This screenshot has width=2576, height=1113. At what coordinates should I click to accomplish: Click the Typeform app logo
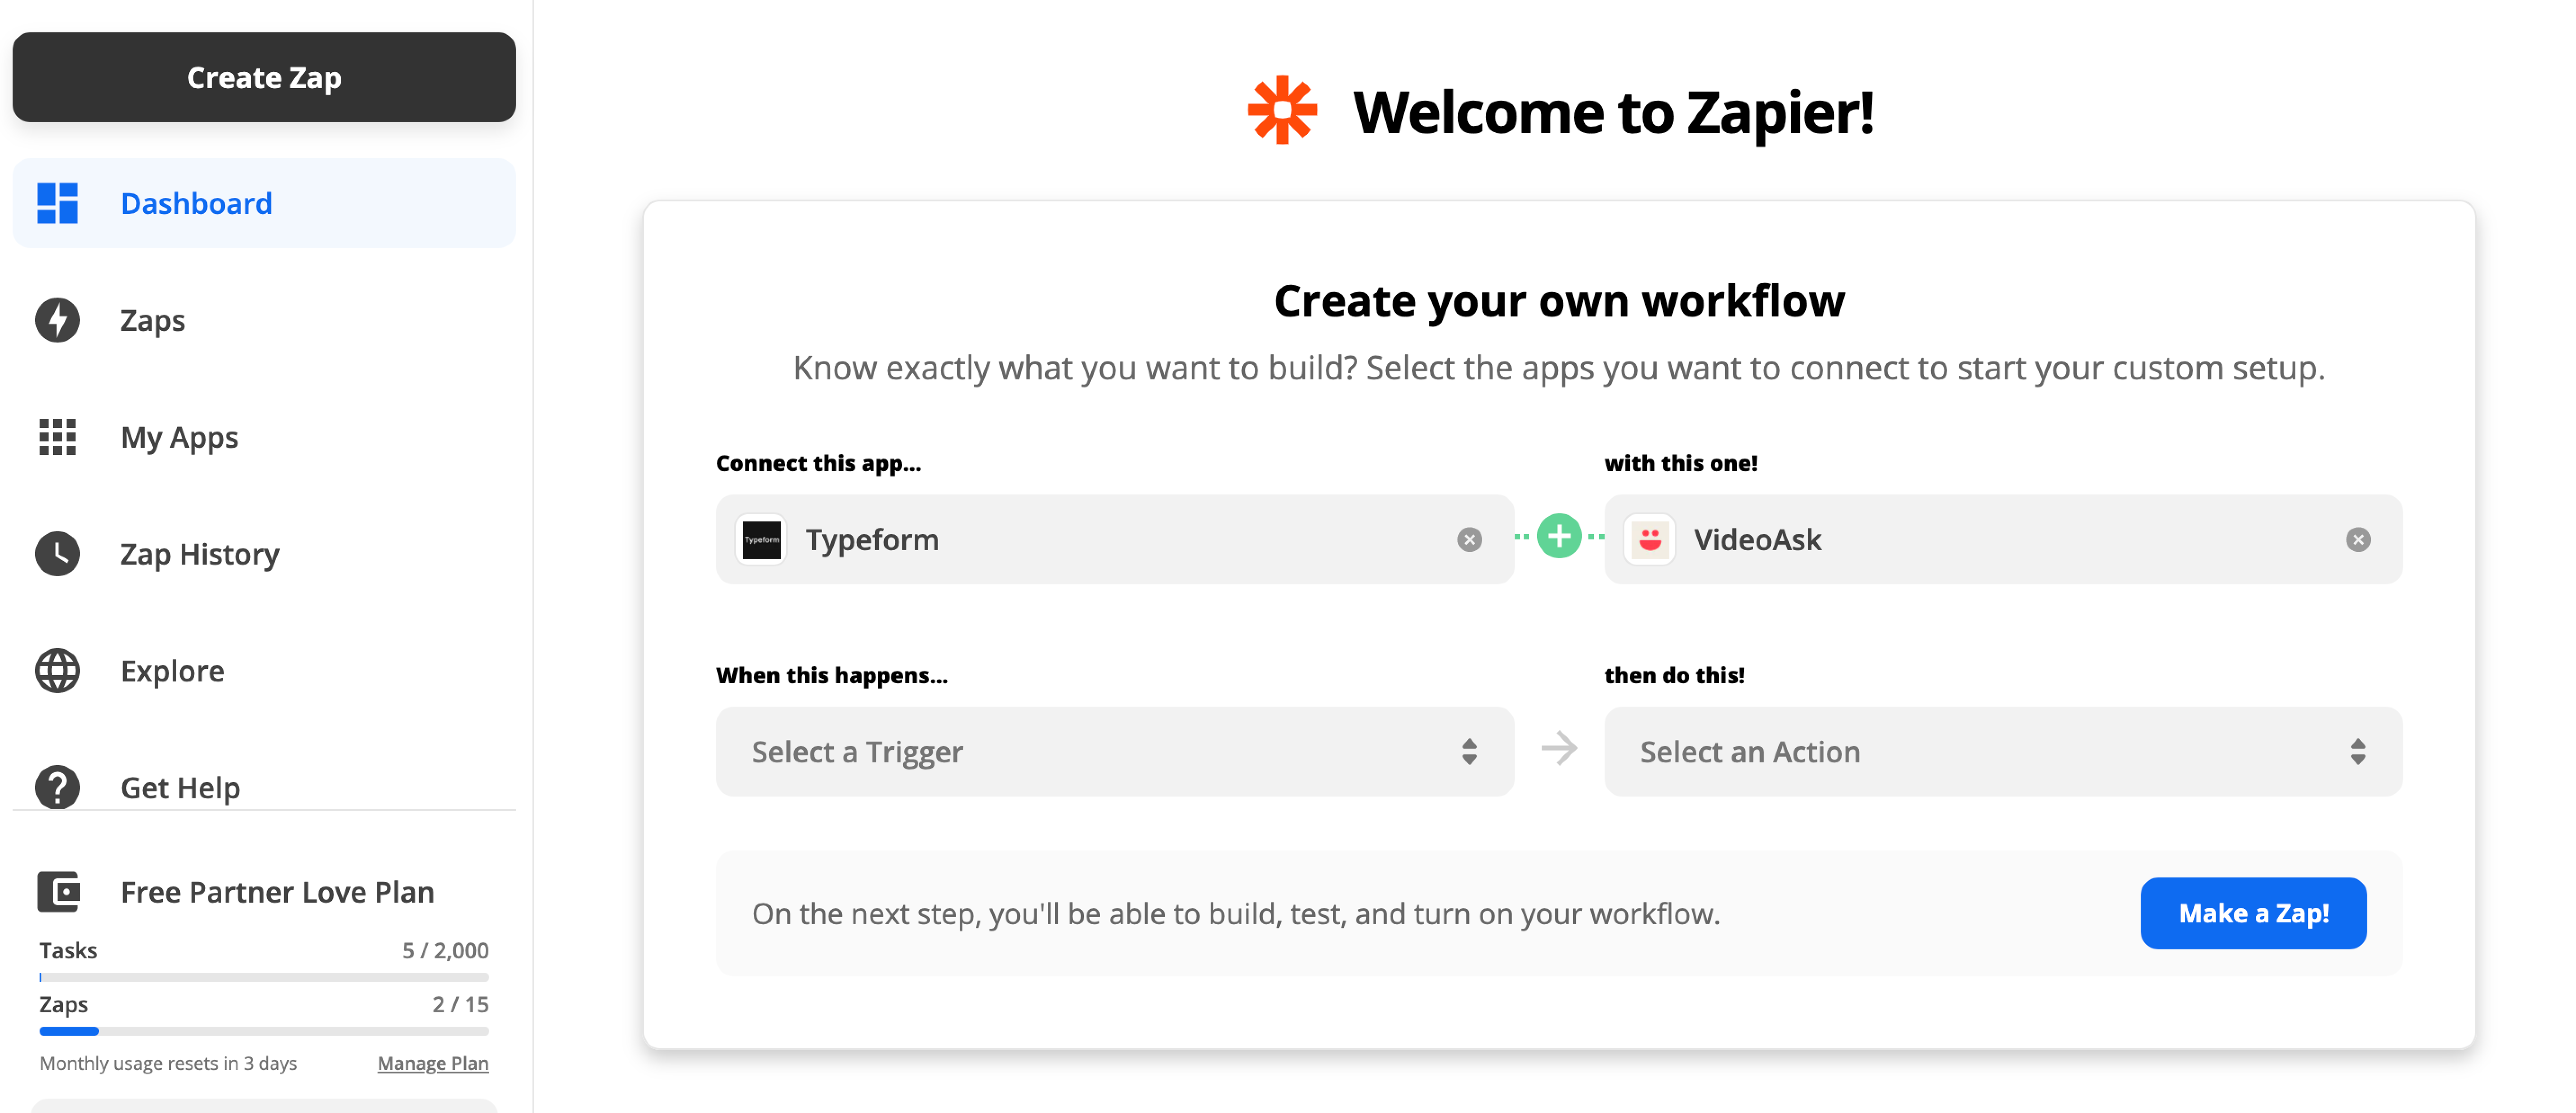tap(761, 539)
